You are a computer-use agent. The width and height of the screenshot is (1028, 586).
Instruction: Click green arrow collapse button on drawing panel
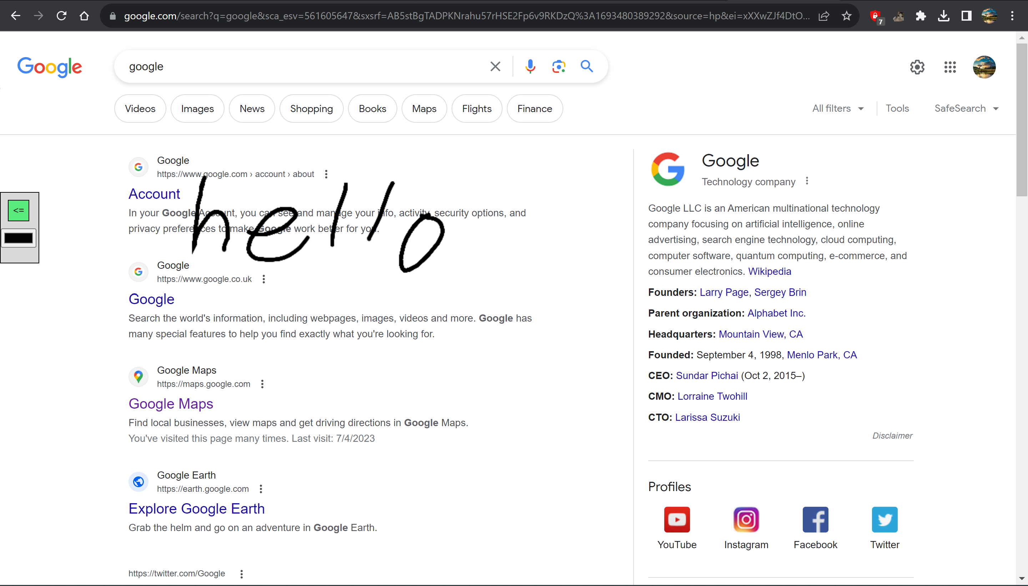pos(19,210)
